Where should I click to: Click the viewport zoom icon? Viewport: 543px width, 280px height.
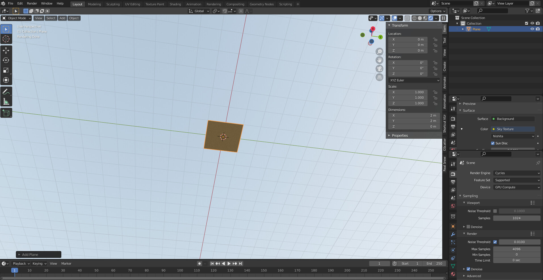pos(380,51)
